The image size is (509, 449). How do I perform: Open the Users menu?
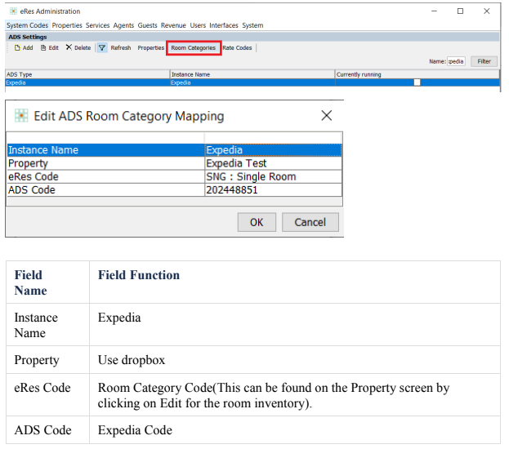[x=198, y=25]
